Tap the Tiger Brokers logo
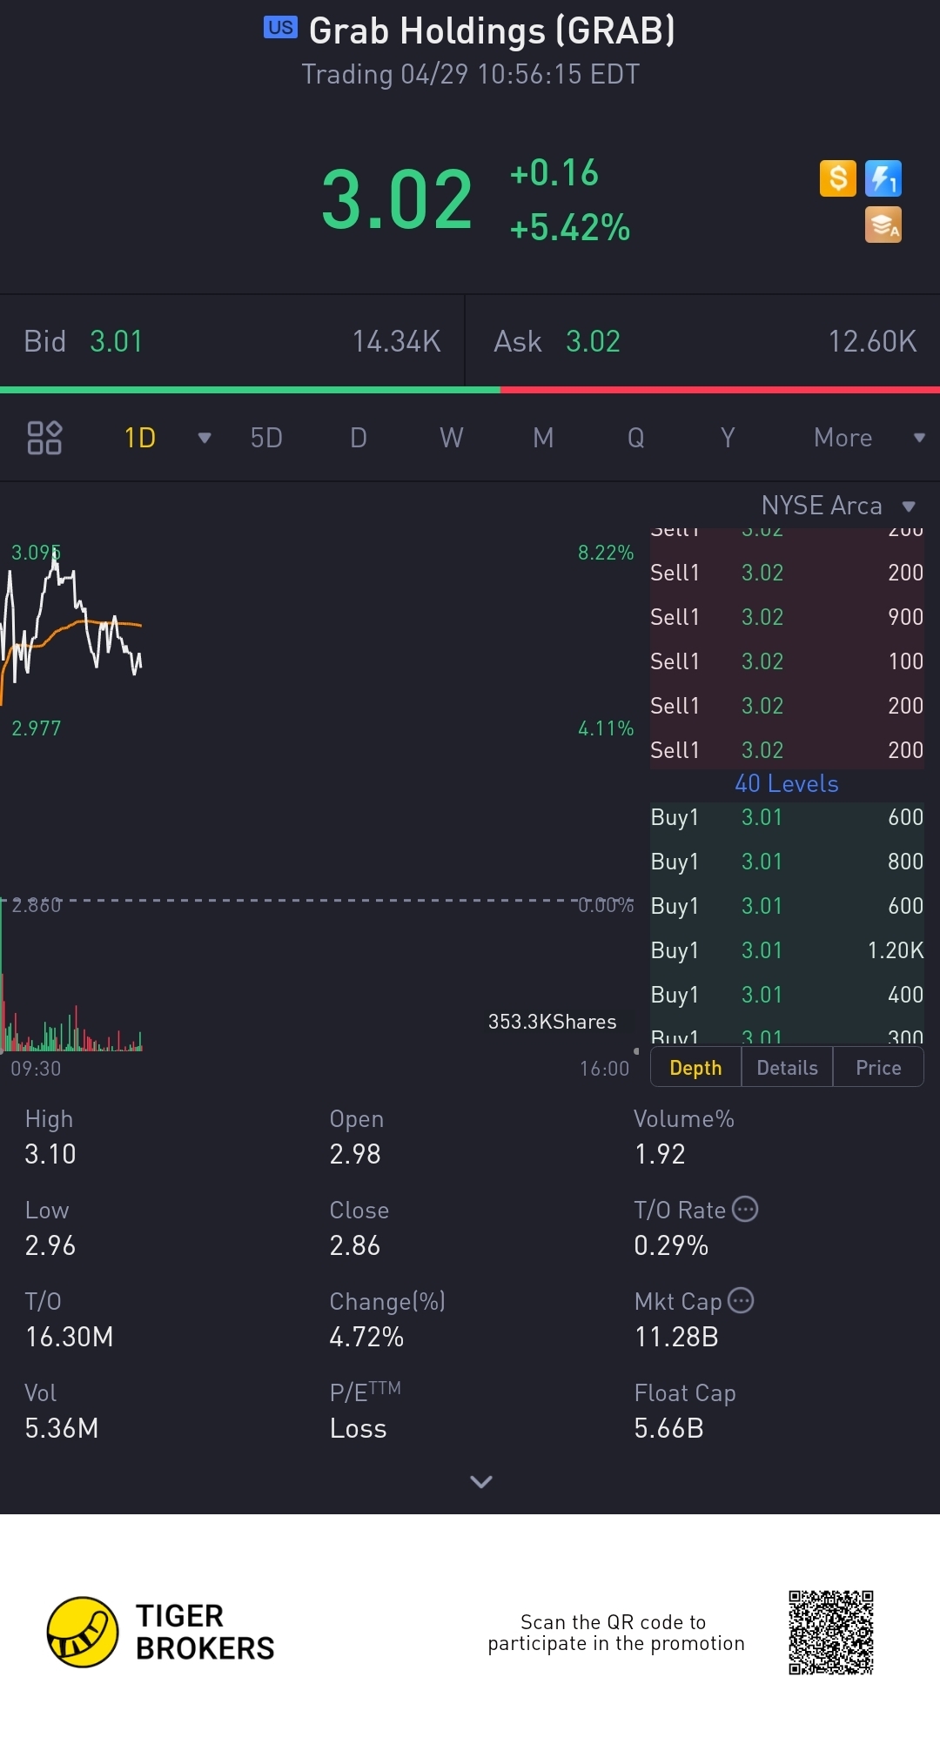Viewport: 940px width, 1751px height. (x=83, y=1632)
